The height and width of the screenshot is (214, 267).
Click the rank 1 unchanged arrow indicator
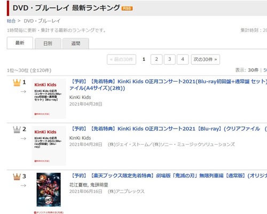click(23, 92)
